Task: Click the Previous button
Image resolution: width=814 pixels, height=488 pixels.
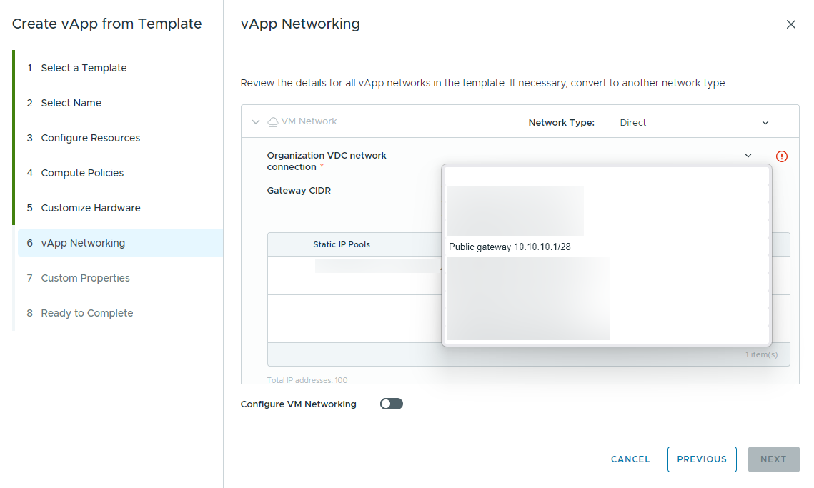Action: (x=702, y=459)
